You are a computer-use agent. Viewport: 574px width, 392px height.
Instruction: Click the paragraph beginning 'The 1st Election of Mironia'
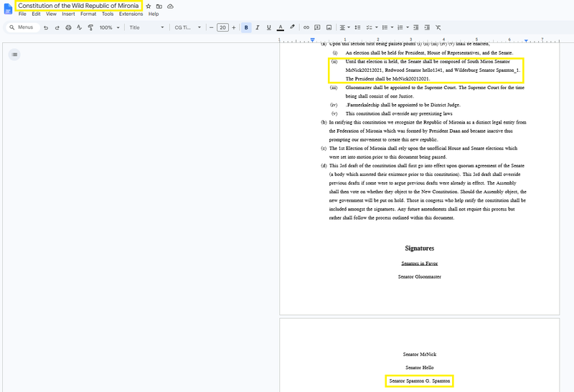coord(423,152)
